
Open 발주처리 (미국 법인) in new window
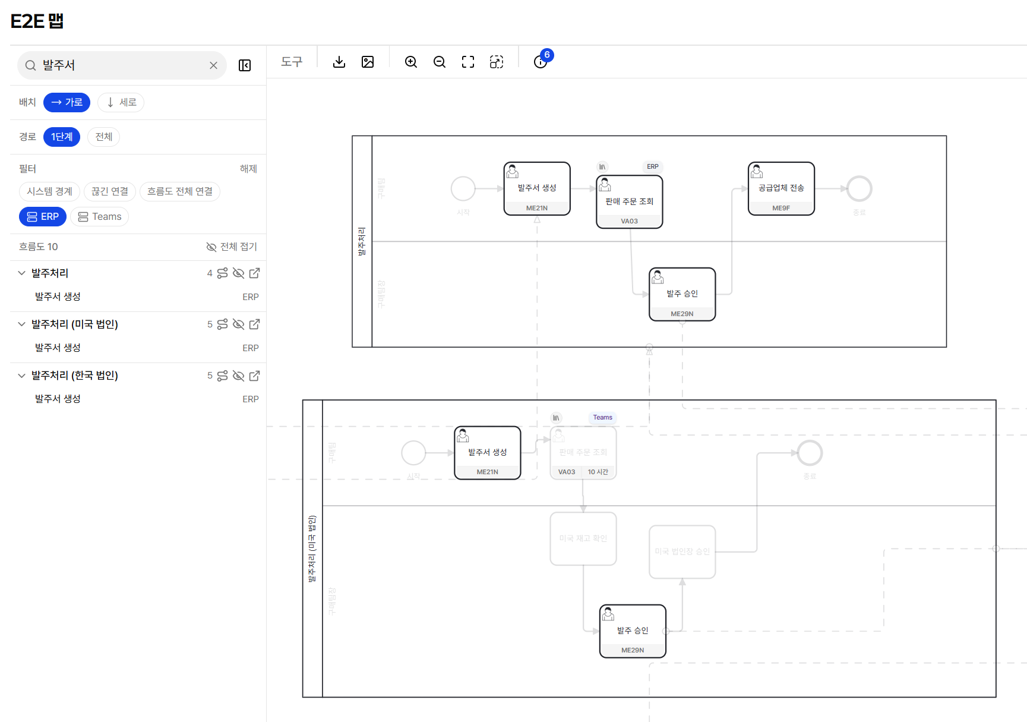click(x=255, y=324)
